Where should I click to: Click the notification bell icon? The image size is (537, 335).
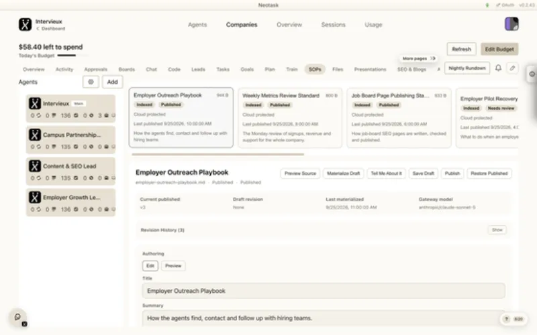(x=498, y=68)
